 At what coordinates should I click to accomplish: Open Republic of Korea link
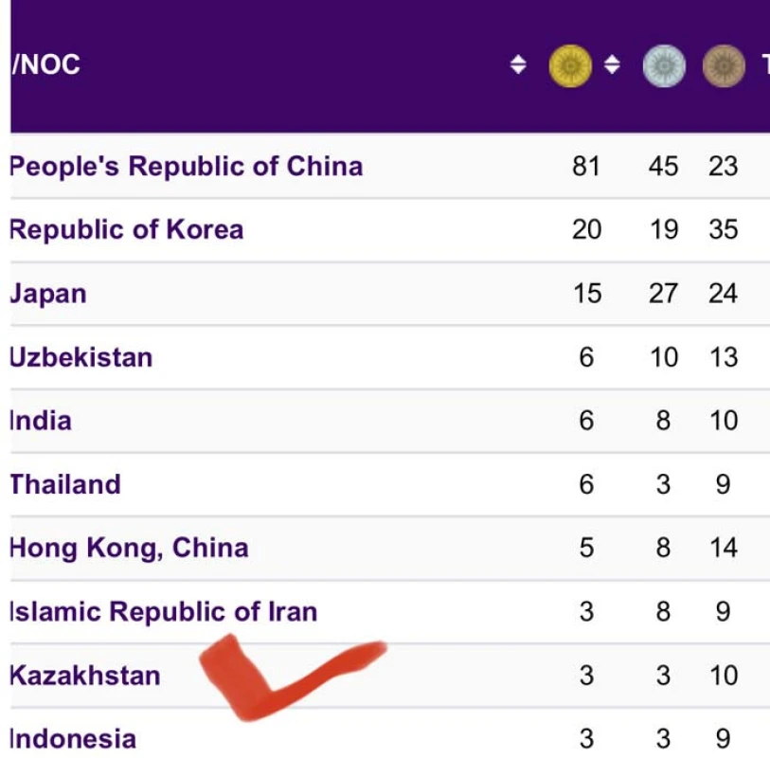[126, 230]
